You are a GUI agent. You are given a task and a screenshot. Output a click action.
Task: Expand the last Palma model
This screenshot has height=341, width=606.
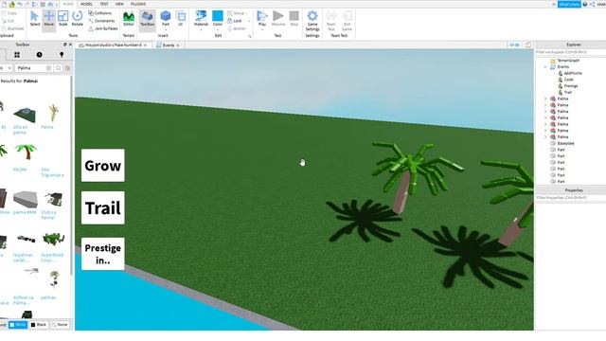[x=545, y=136]
